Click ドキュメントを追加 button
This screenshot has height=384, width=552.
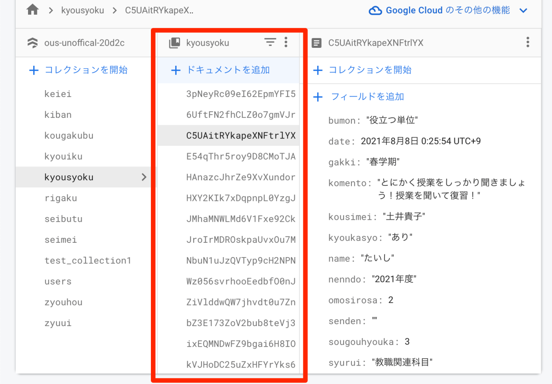[220, 70]
